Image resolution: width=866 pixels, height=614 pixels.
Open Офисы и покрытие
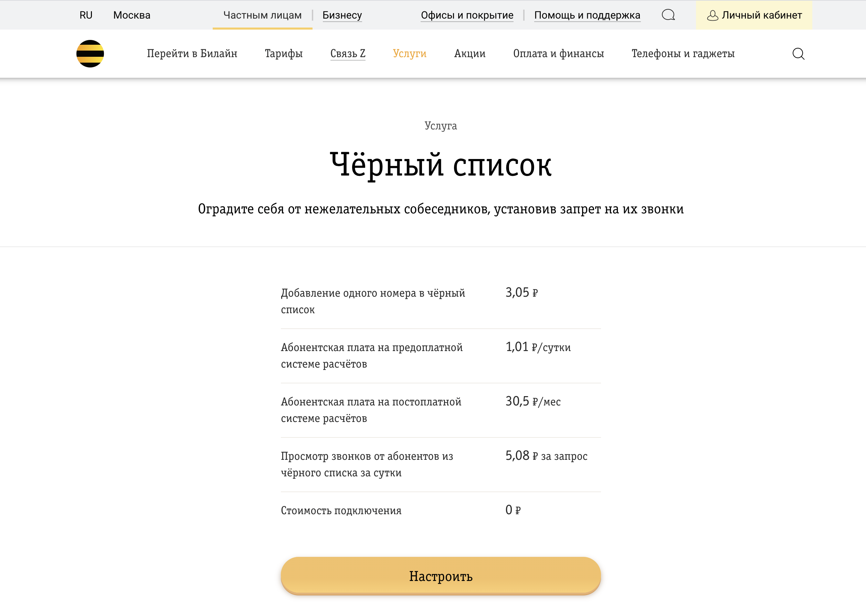[467, 15]
